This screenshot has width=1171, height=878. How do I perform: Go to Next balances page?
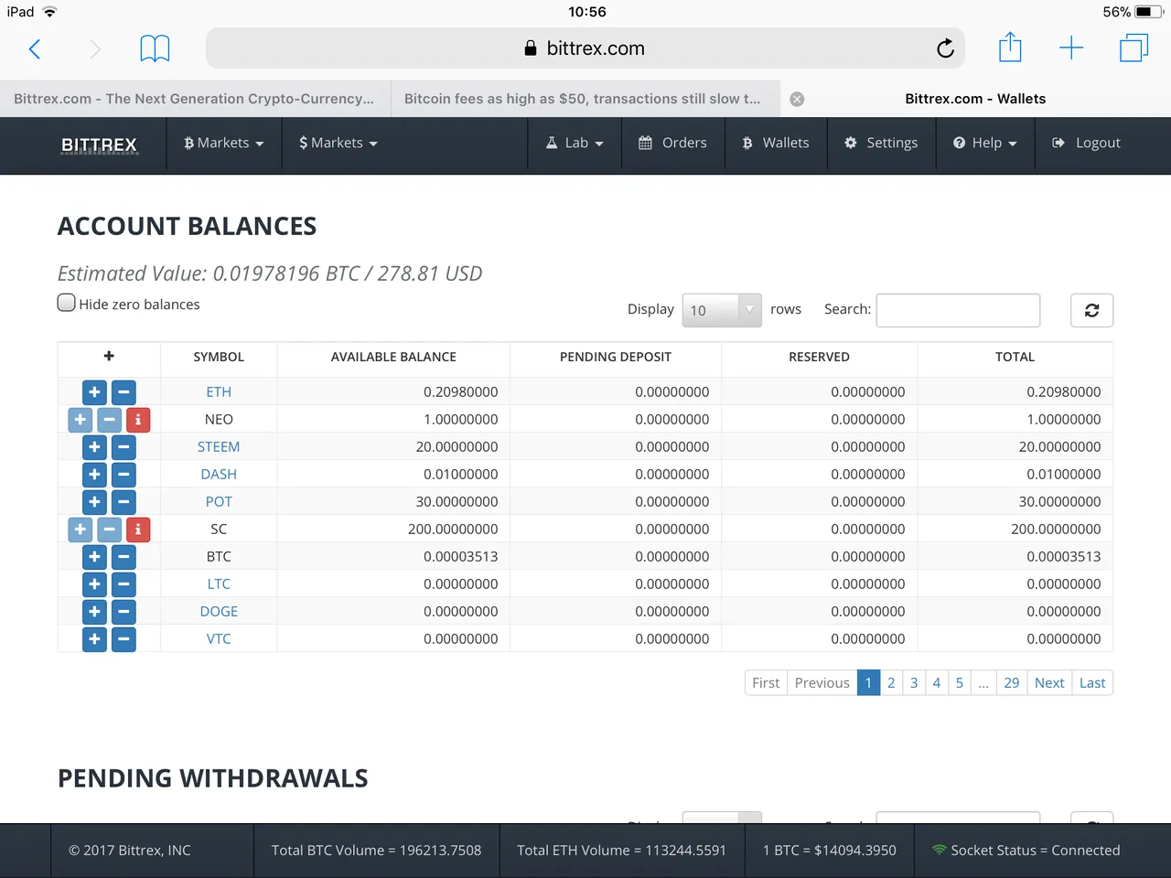coord(1049,683)
